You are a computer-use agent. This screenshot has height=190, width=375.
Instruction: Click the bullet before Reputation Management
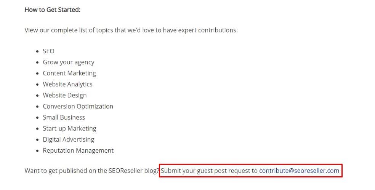tap(37, 151)
